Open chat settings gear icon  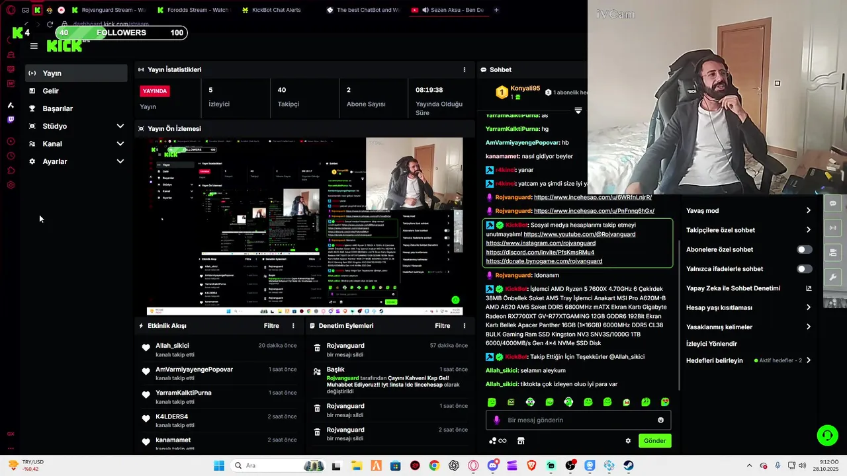628,441
